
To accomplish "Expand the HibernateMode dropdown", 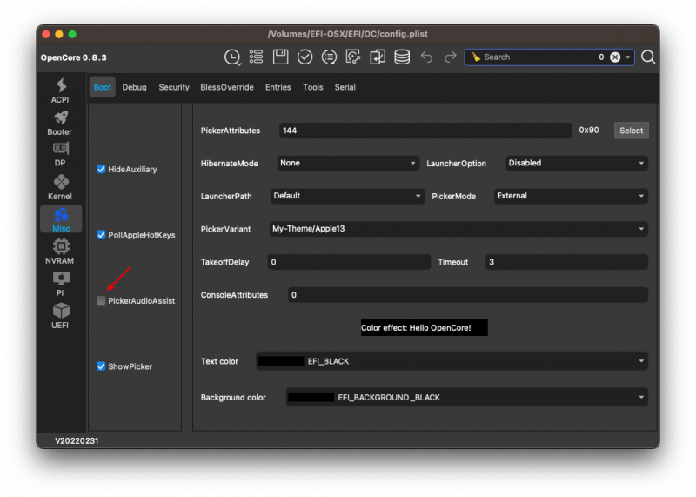I will pyautogui.click(x=348, y=163).
